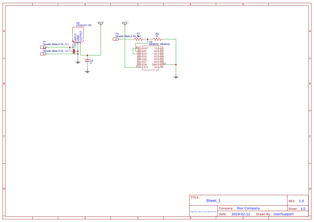Click the Sheet_1 title text
Image resolution: width=314 pixels, height=222 pixels.
(x=213, y=201)
